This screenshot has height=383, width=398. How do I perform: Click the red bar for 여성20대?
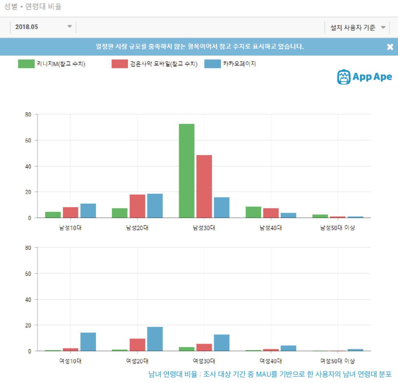tap(137, 344)
